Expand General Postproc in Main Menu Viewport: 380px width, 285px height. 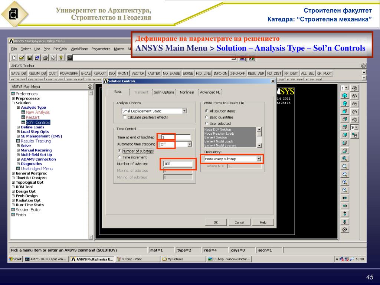(13, 173)
